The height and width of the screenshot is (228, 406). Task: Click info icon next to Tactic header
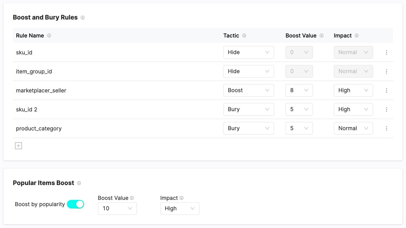point(244,36)
